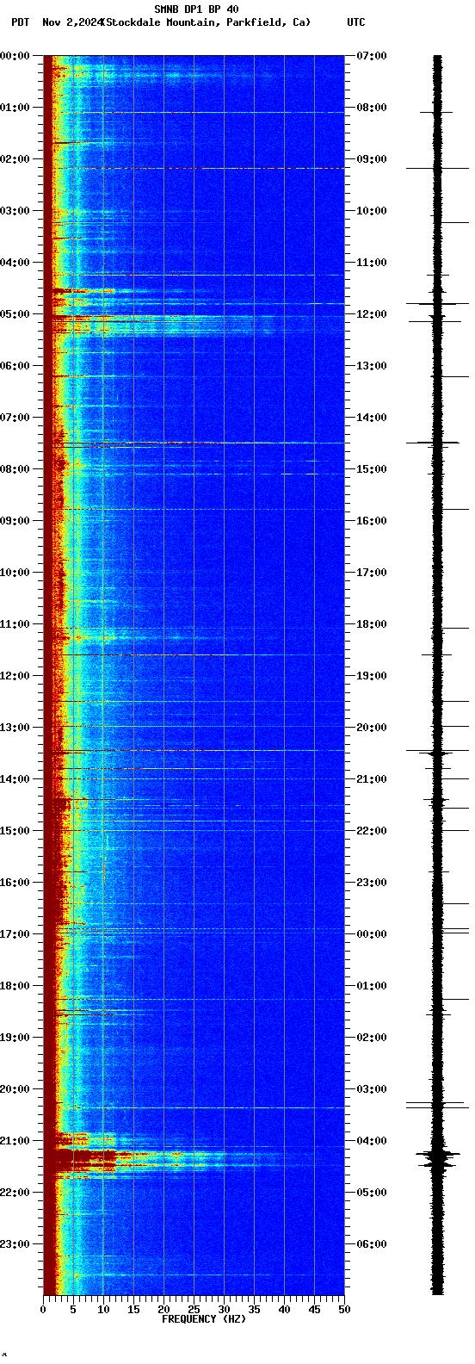Select the Stockdale Mountain, Parkfield, Ca label
Image resolution: width=475 pixels, height=1364 pixels.
207,22
